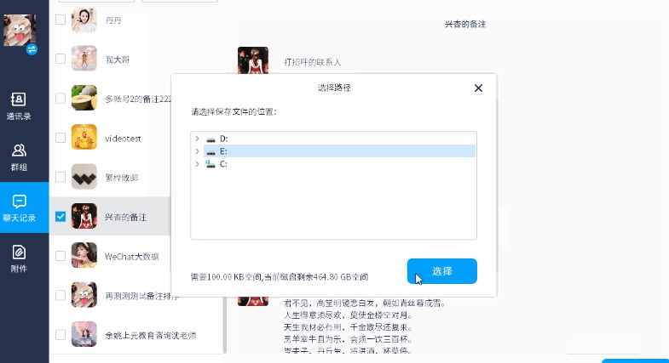
Task: Click the sender avatar beside 打招呼的联系人
Action: (253, 60)
